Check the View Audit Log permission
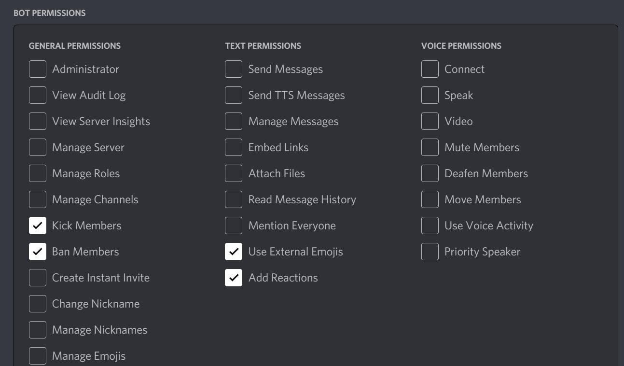Image resolution: width=624 pixels, height=366 pixels. [37, 95]
